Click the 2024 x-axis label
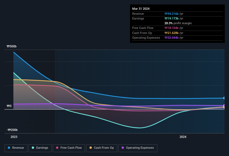Image resolution: width=229 pixels, height=156 pixels. click(183, 137)
